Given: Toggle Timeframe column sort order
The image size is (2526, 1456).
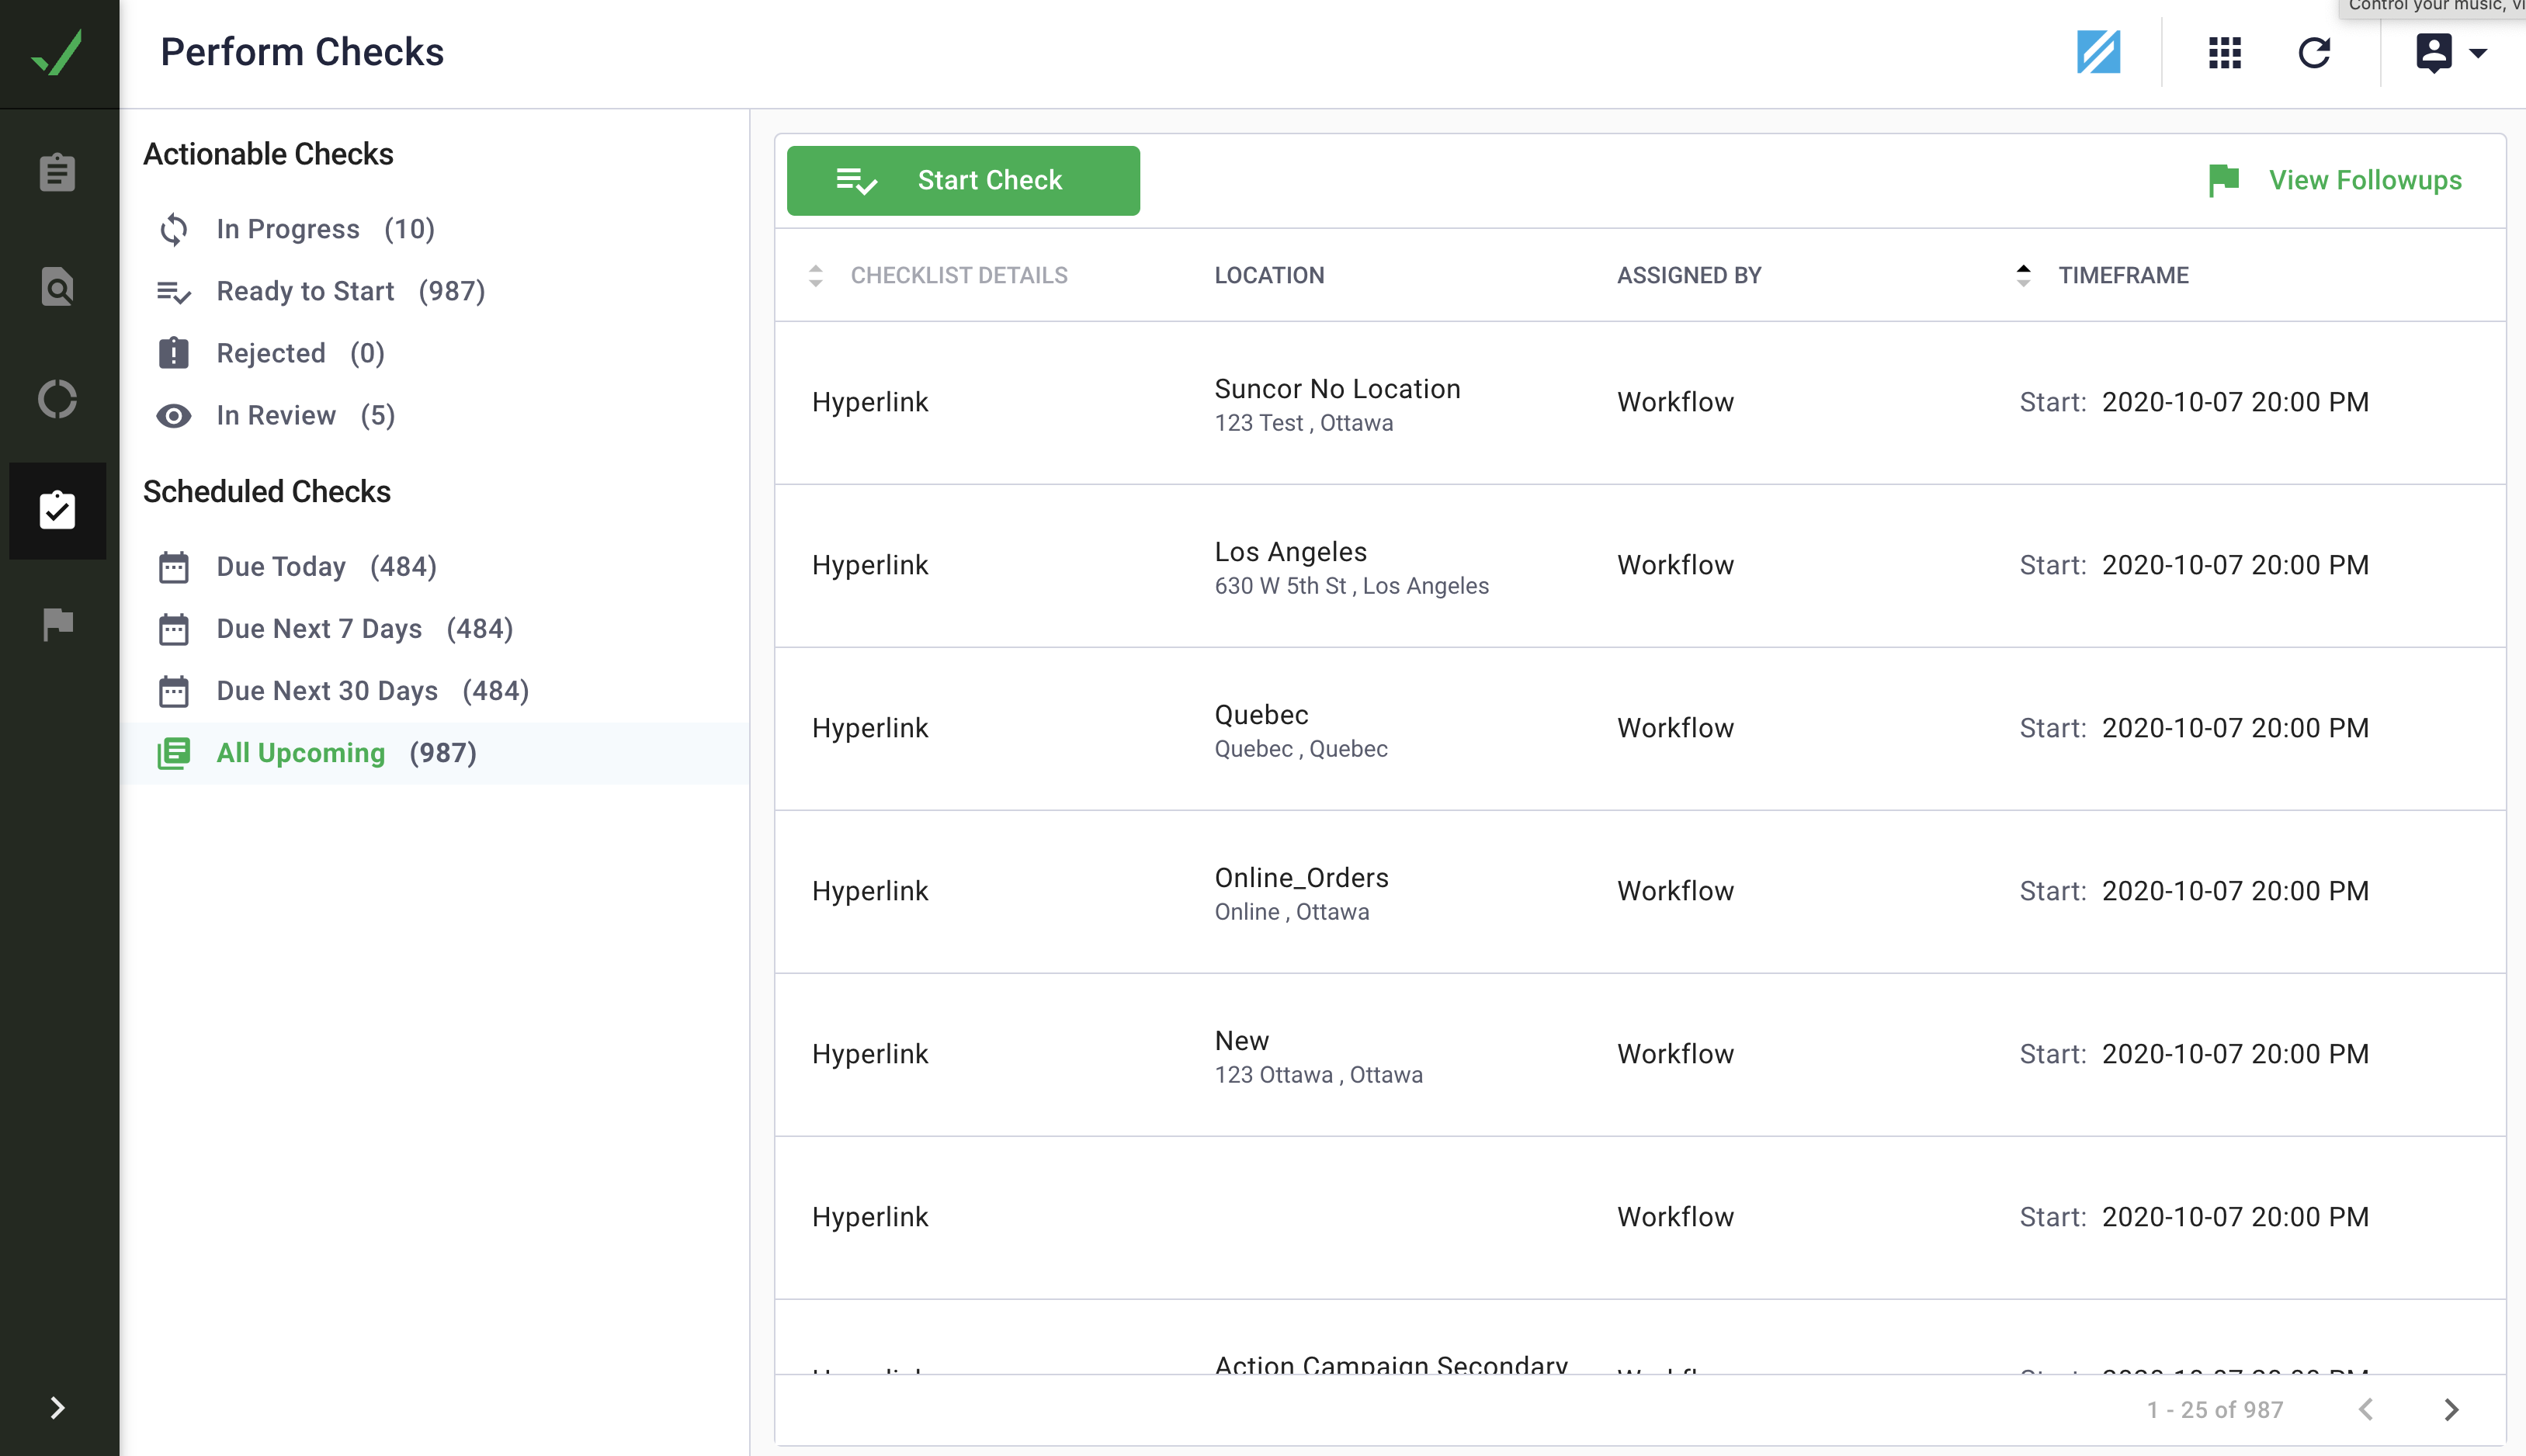Looking at the screenshot, I should tap(2023, 275).
